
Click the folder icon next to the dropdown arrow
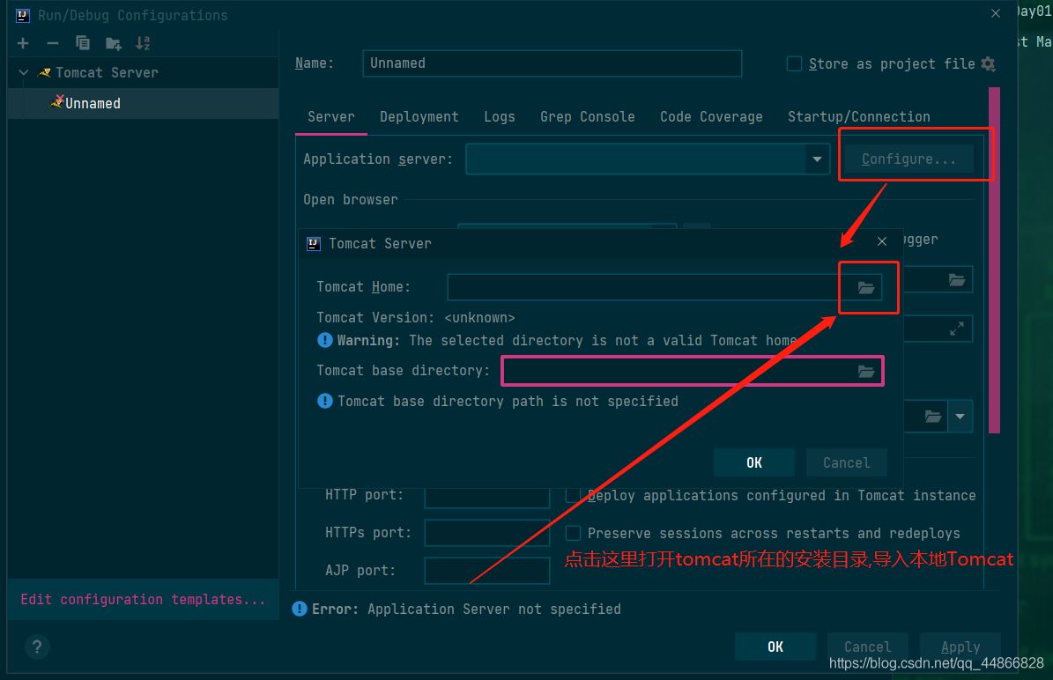pyautogui.click(x=933, y=416)
